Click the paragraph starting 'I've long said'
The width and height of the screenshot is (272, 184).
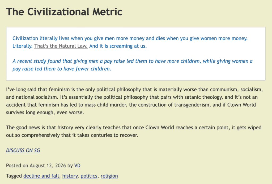coord(134,101)
